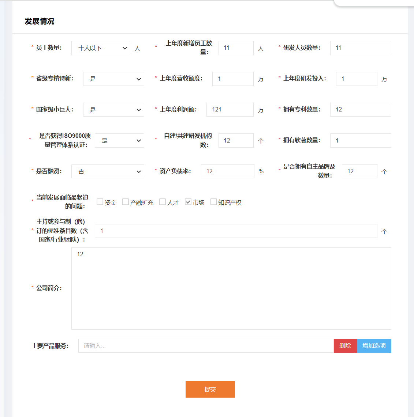Focus the 上年度新增员工数量 input
The height and width of the screenshot is (417, 414).
click(236, 48)
